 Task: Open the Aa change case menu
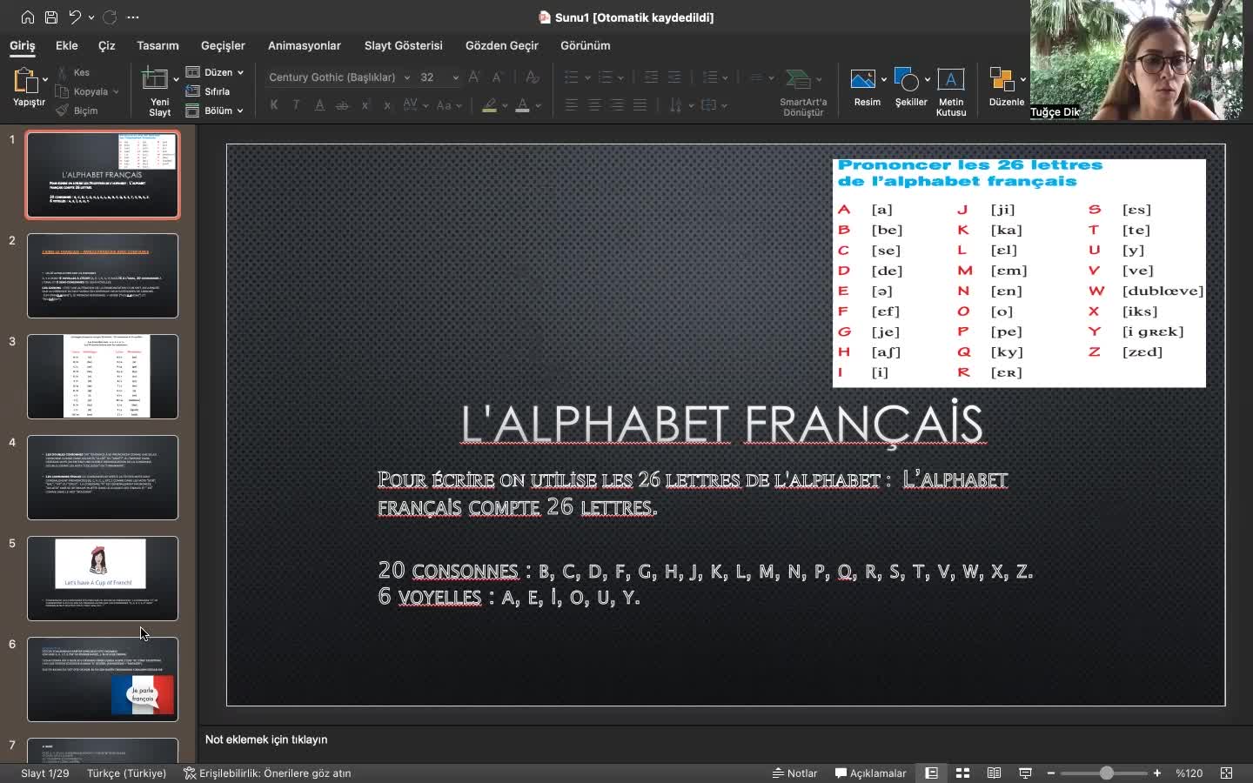pyautogui.click(x=448, y=105)
